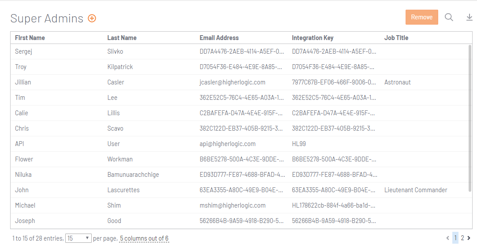The height and width of the screenshot is (245, 477).
Task: Select page 2 in pagination
Action: point(462,238)
